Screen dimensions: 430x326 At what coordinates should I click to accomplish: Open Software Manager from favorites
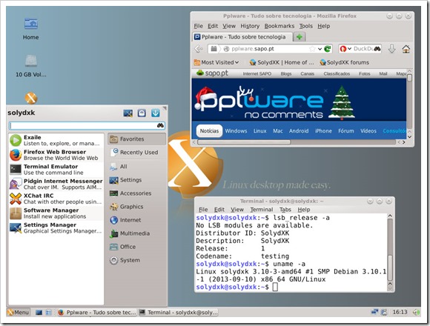point(56,213)
